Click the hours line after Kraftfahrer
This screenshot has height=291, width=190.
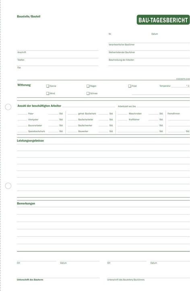tap(153, 120)
